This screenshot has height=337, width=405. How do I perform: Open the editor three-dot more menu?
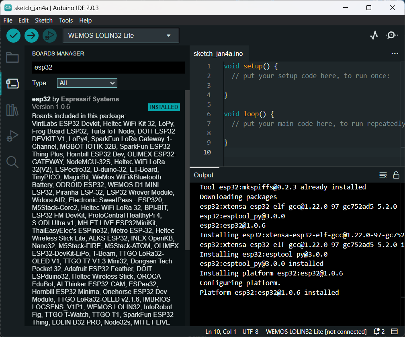pos(395,53)
